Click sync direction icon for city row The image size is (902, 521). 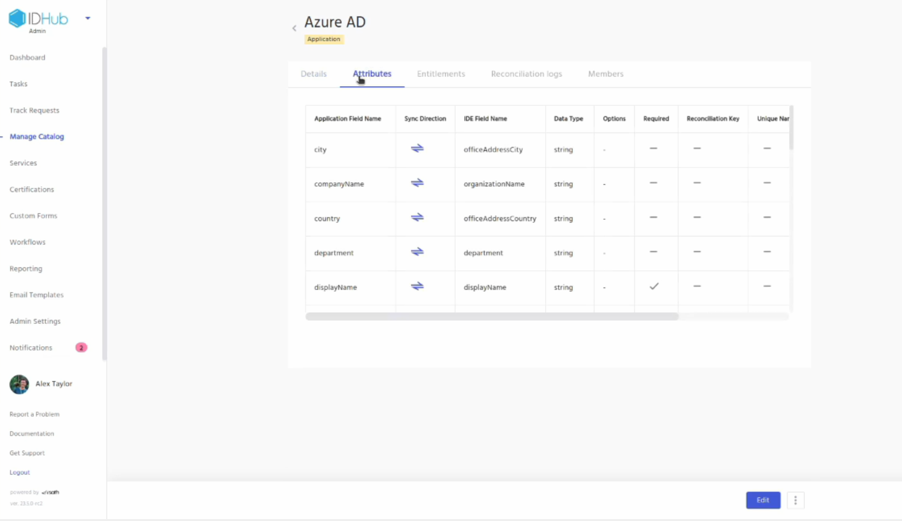[x=417, y=148]
